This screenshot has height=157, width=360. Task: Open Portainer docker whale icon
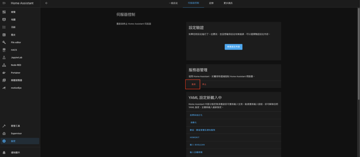coord(4,73)
